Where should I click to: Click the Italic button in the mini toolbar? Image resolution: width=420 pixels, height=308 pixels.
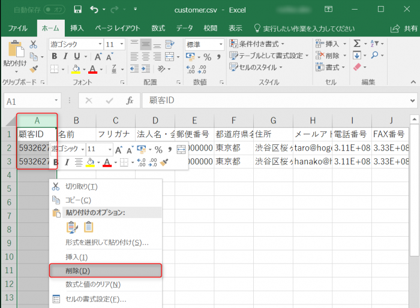click(x=66, y=162)
